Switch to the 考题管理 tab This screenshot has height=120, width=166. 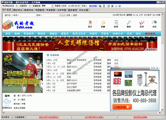point(40,10)
